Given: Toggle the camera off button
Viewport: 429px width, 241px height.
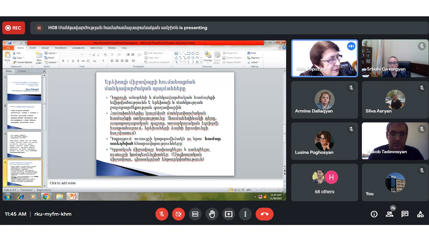Looking at the screenshot, I should tap(179, 214).
